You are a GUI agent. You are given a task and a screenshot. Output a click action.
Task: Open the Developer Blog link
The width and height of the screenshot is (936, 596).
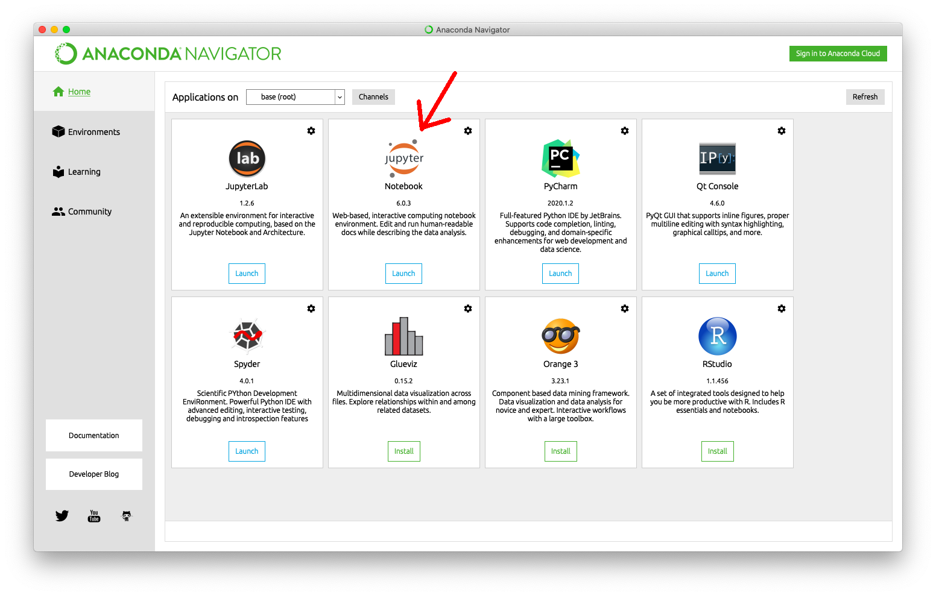coord(94,474)
